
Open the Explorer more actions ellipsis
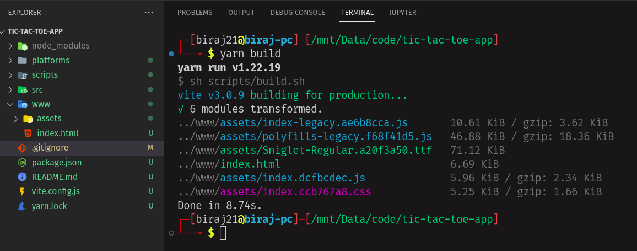[149, 13]
